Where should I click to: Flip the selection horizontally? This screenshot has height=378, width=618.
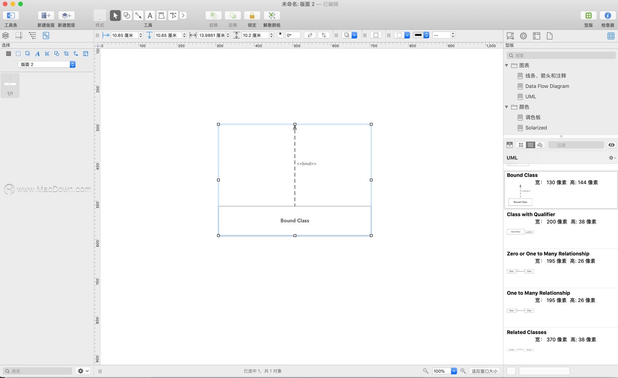point(310,35)
